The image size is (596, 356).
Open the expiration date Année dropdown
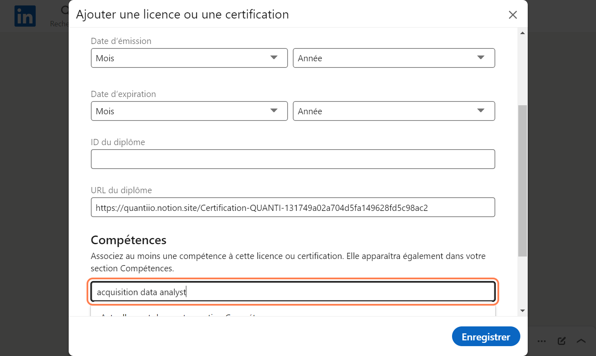(394, 111)
